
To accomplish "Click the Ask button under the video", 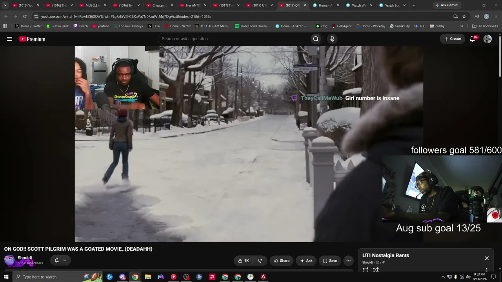I will point(306,260).
